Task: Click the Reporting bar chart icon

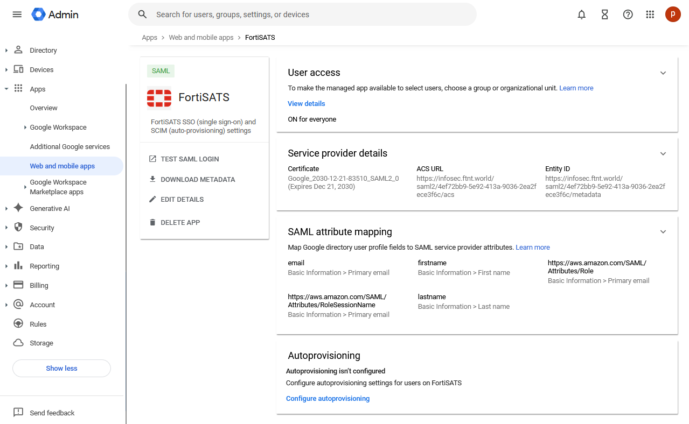Action: [18, 266]
